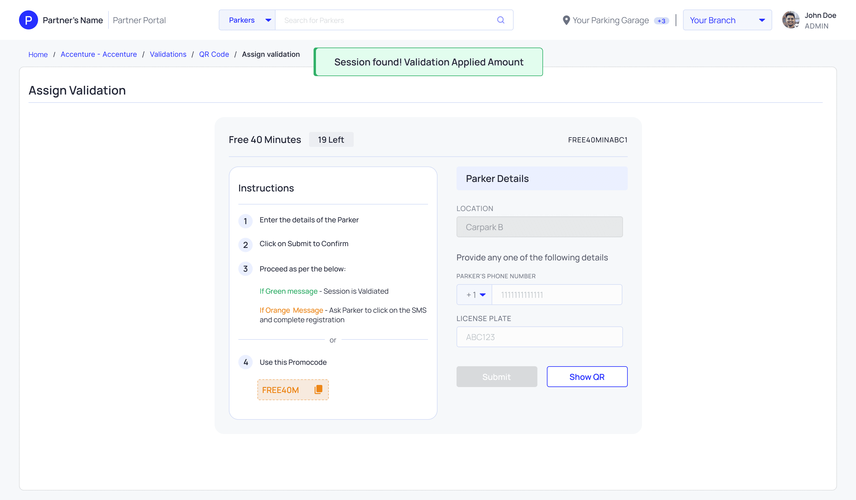The image size is (856, 500).
Task: Click the search magnifier icon
Action: [x=500, y=20]
